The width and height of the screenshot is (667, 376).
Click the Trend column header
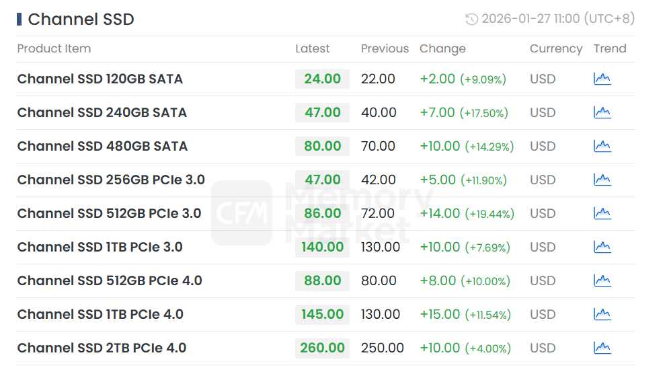point(610,48)
